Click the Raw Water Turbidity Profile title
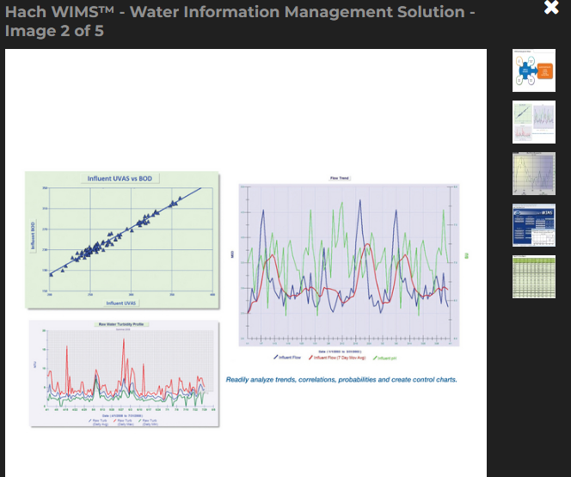This screenshot has height=477, width=571. pyautogui.click(x=121, y=324)
